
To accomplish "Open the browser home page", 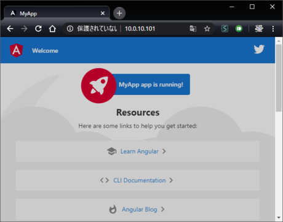I will 52,29.
